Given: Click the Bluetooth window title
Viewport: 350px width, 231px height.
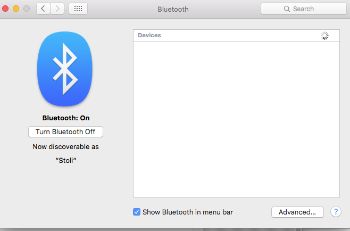Looking at the screenshot, I should click(173, 9).
